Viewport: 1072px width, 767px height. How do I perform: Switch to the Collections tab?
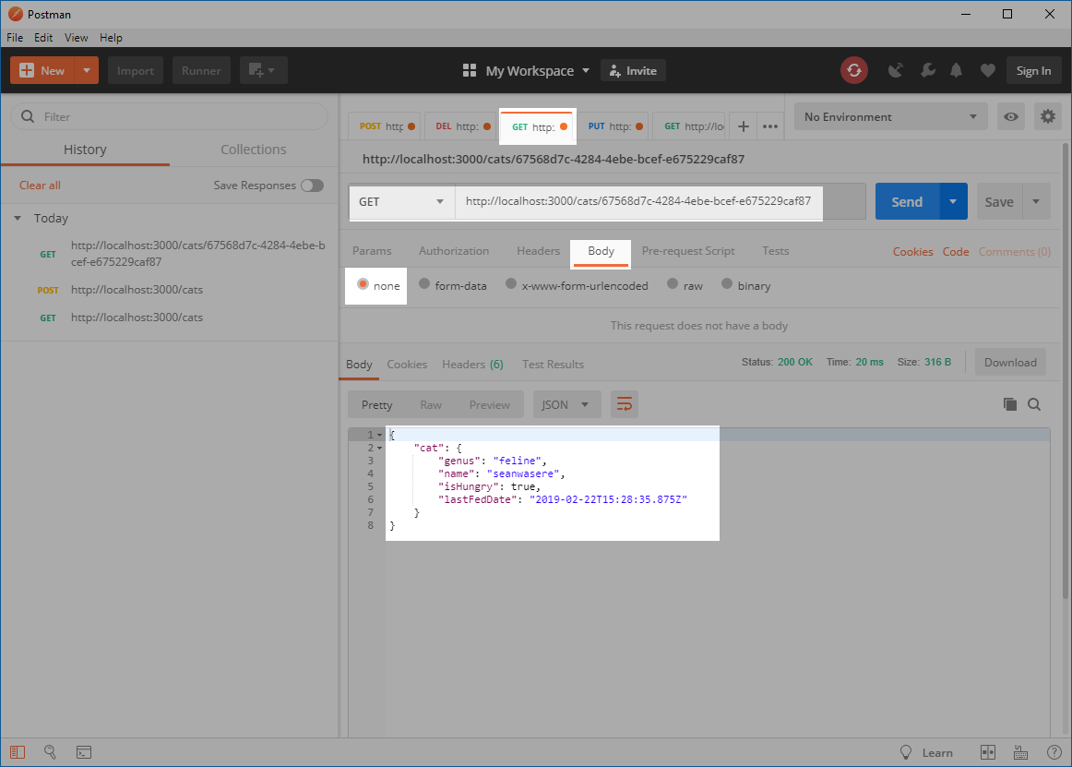coord(254,150)
